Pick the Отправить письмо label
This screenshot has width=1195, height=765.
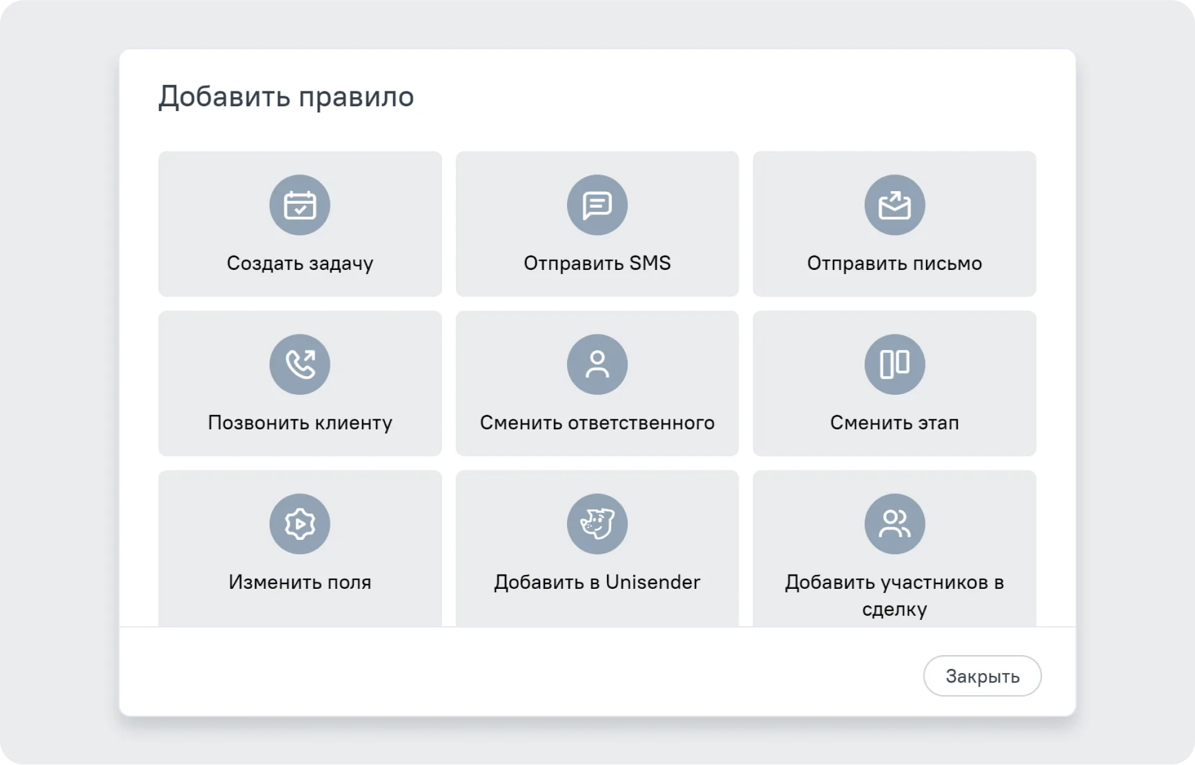coord(894,263)
